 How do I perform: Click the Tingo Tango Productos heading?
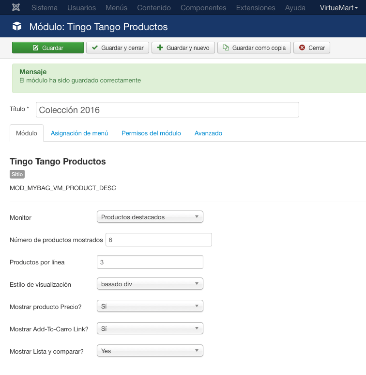click(58, 162)
